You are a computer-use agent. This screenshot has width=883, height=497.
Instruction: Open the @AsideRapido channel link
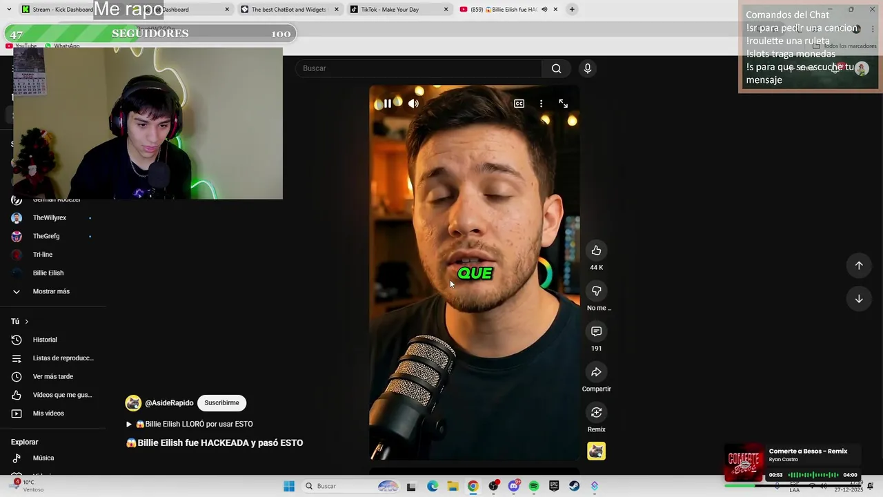[169, 403]
